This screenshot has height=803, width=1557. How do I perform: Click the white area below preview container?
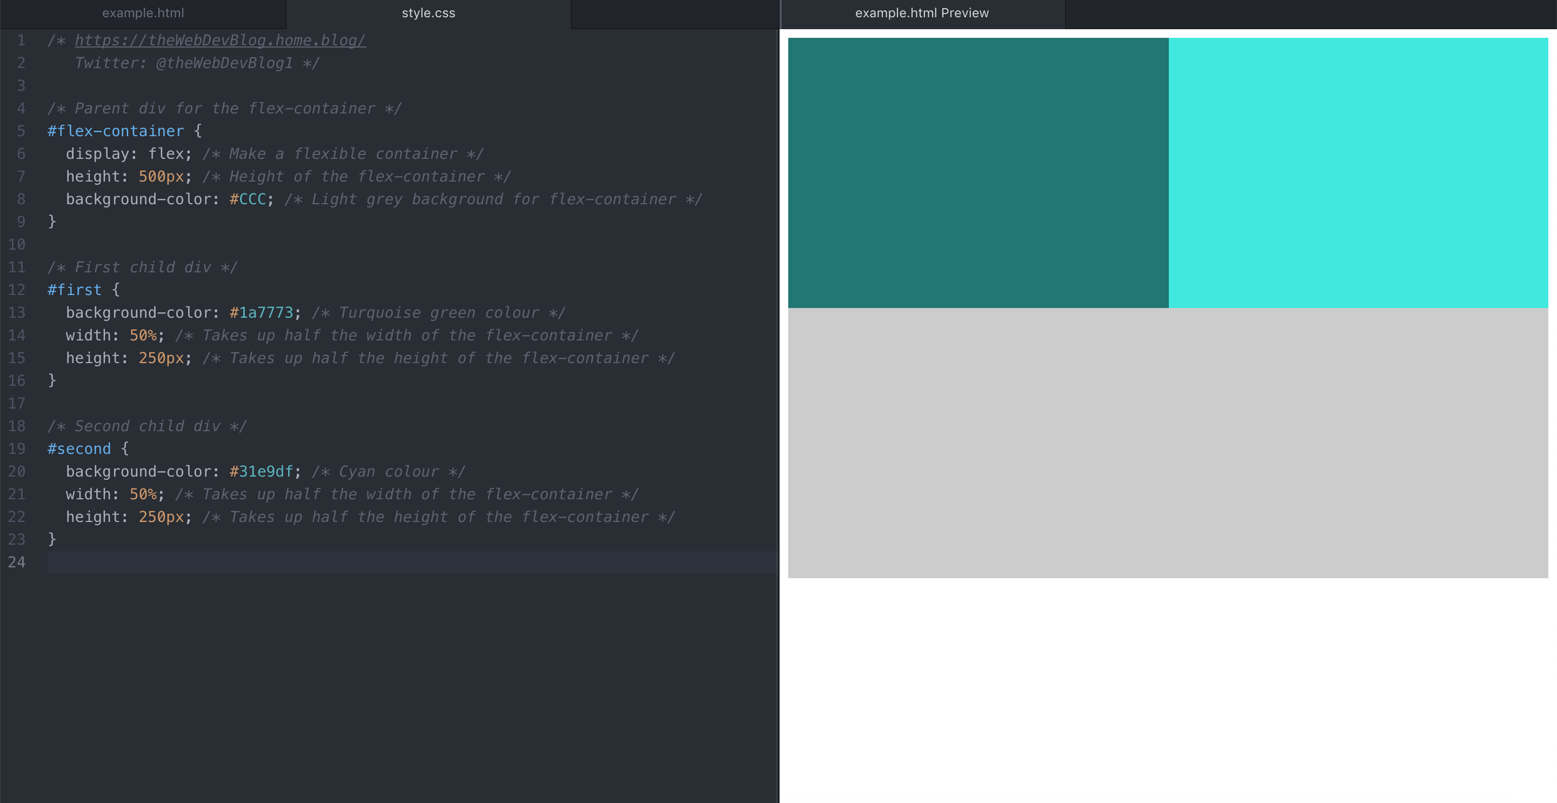click(1167, 689)
